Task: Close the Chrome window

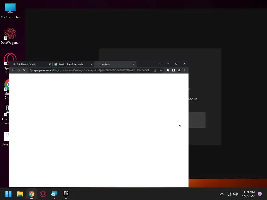Action: tap(184, 64)
